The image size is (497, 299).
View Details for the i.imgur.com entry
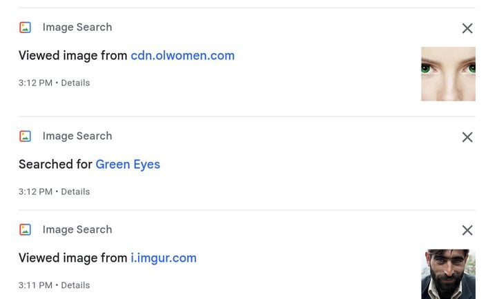75,285
